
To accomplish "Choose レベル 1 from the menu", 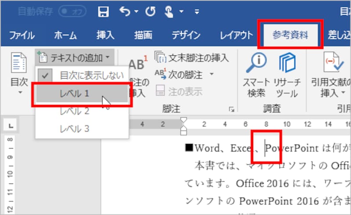I will click(x=82, y=94).
